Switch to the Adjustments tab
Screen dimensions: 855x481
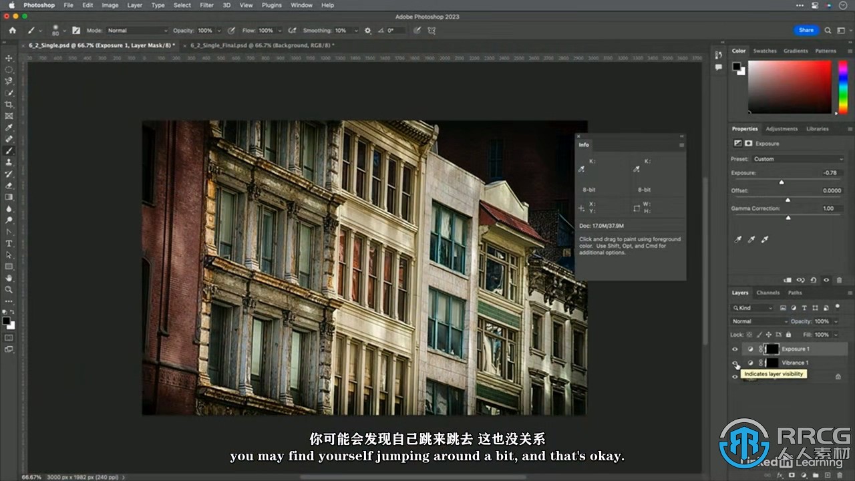(782, 129)
